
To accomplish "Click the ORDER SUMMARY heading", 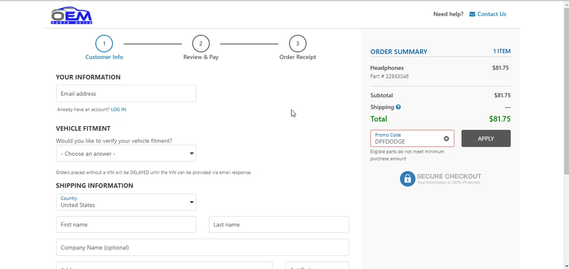I will [399, 52].
